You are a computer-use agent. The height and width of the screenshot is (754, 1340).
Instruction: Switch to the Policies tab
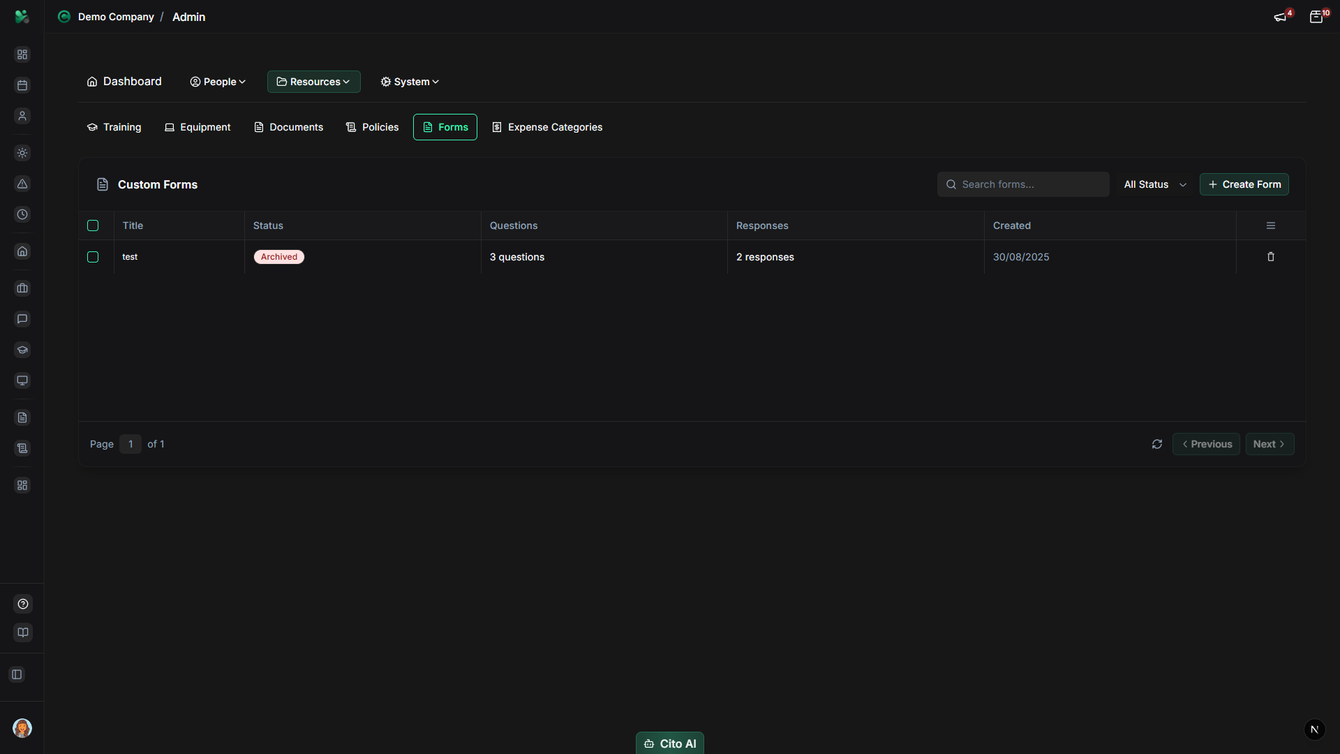(372, 127)
